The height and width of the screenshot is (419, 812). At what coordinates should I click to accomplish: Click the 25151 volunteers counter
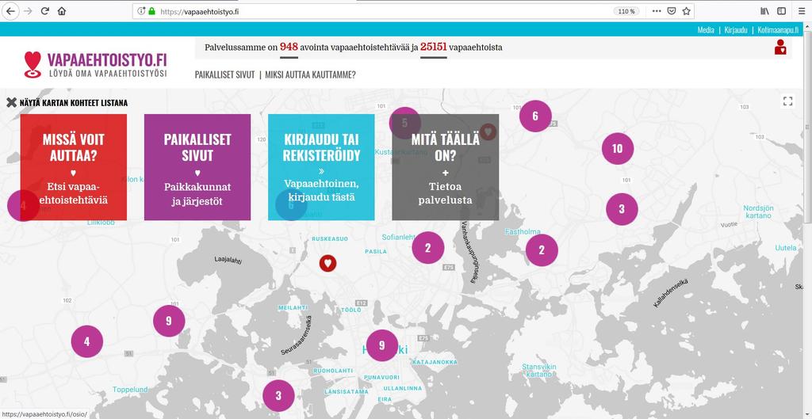(434, 47)
